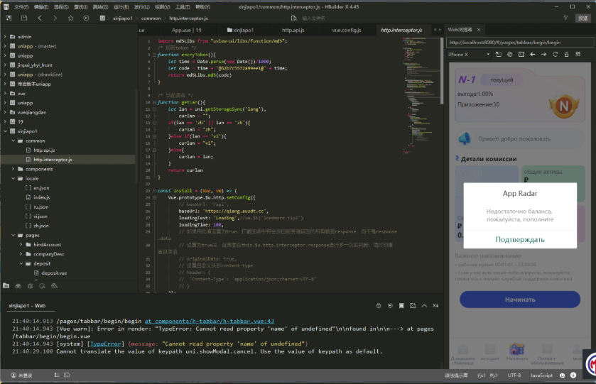The image size is (596, 384).
Task: Open deposit.vue in the project tree
Action: [54, 273]
